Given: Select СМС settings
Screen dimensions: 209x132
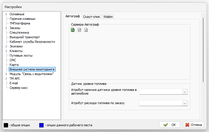Looking at the screenshot, I should pyautogui.click(x=13, y=60).
